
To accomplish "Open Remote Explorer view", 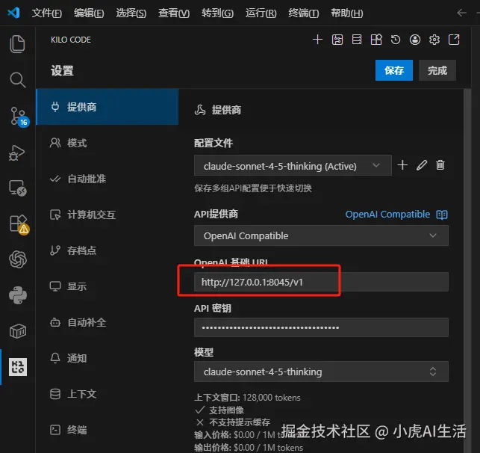I will pos(18,188).
